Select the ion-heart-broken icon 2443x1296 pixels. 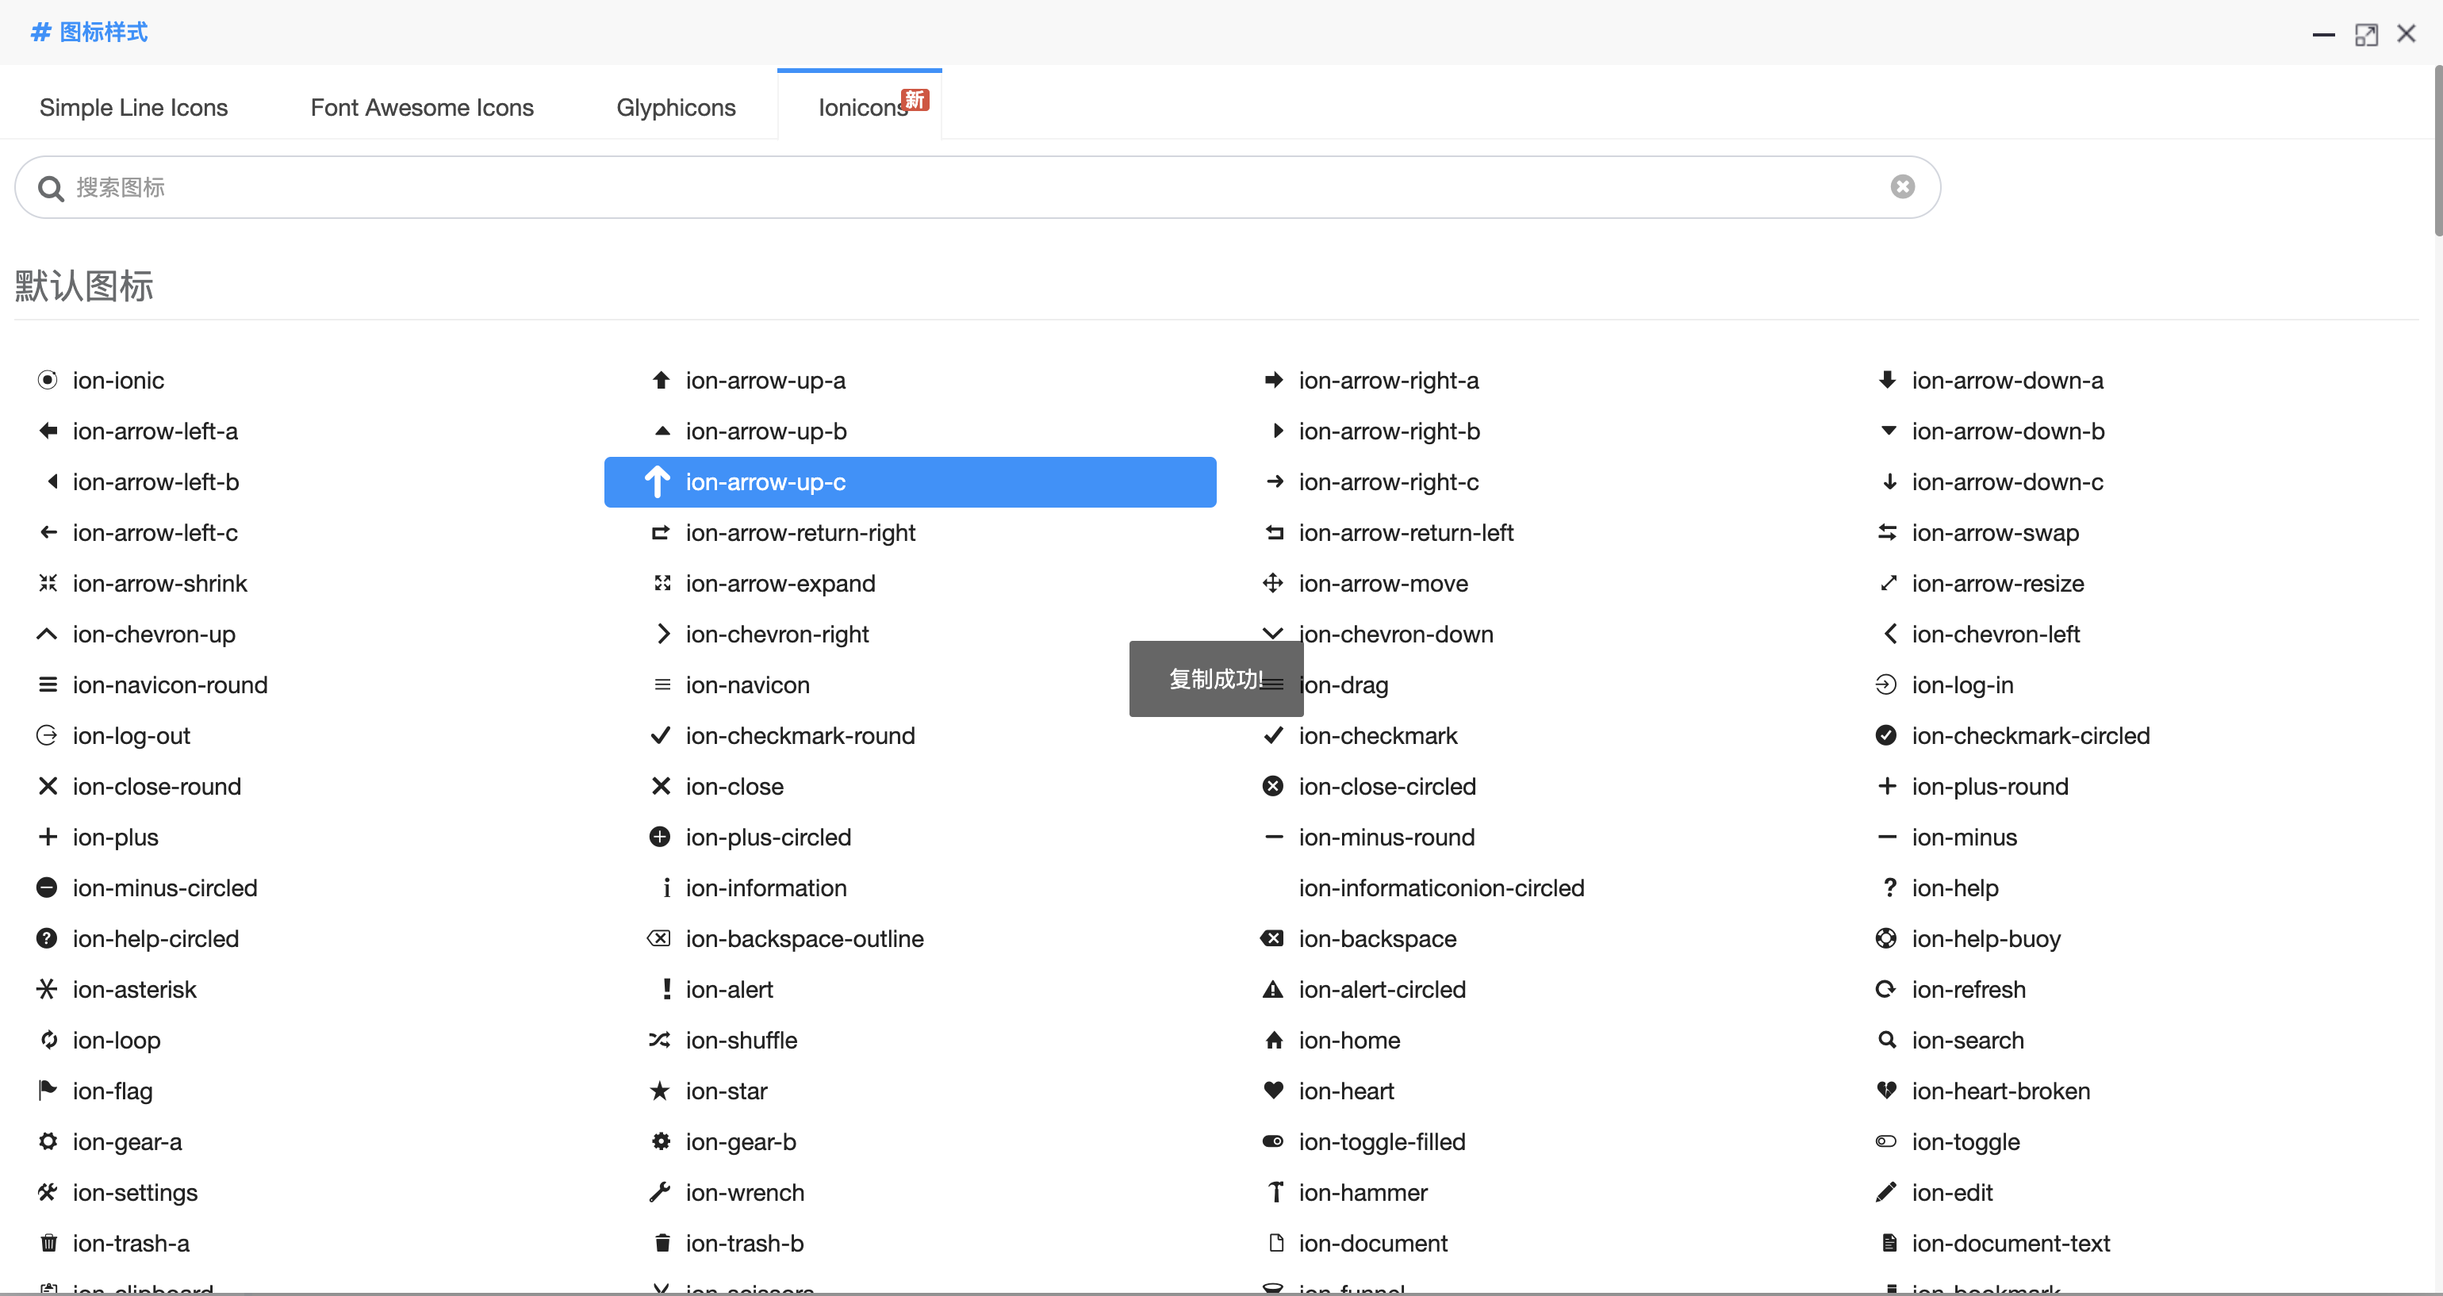1886,1091
